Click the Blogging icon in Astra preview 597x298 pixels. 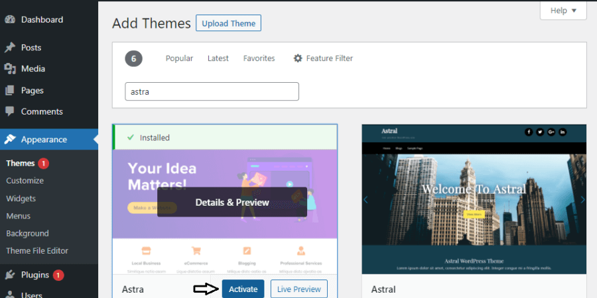coord(247,251)
